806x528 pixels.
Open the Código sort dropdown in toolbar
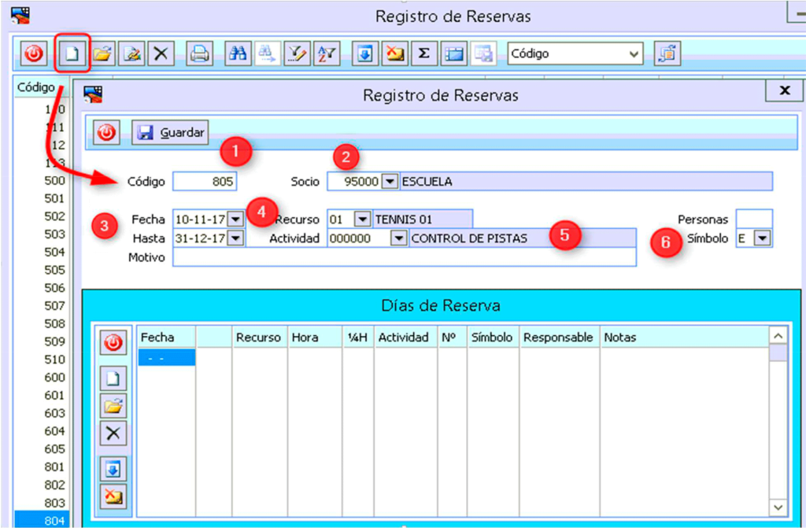coord(634,54)
